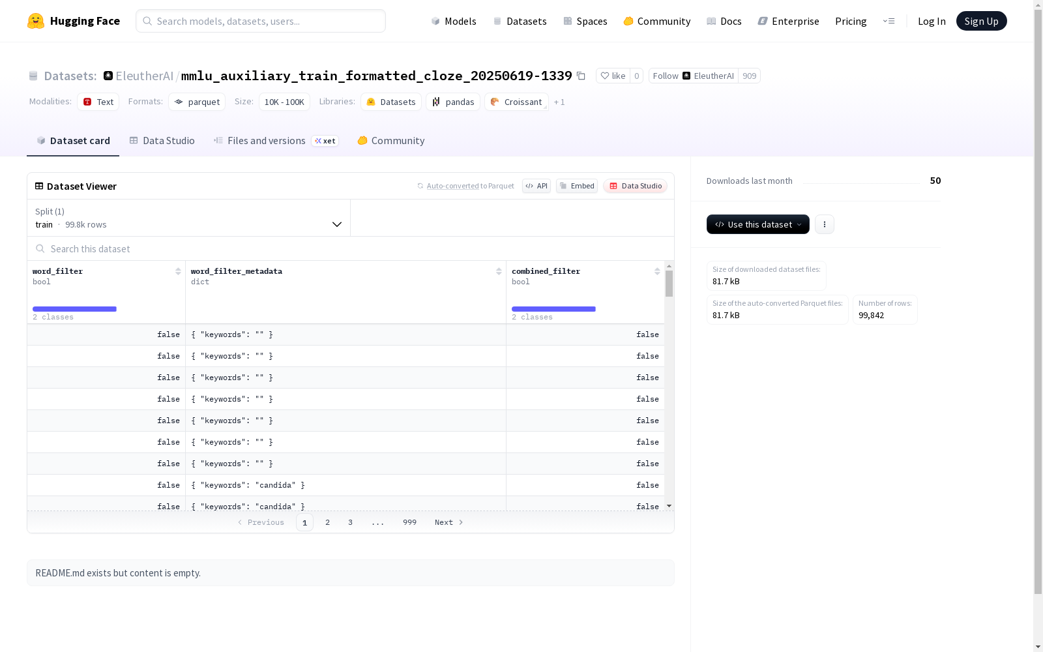
Task: Jump to page 999 of the dataset
Action: [x=409, y=522]
